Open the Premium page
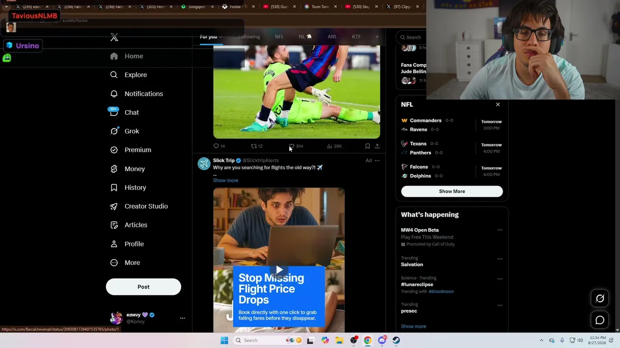Screen dimensions: 620x348 click(131, 150)
